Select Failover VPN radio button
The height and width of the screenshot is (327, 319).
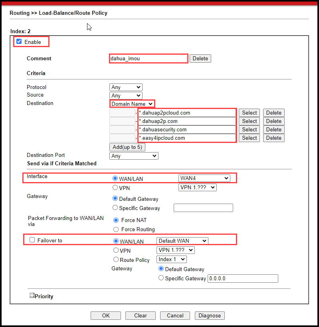(116, 250)
